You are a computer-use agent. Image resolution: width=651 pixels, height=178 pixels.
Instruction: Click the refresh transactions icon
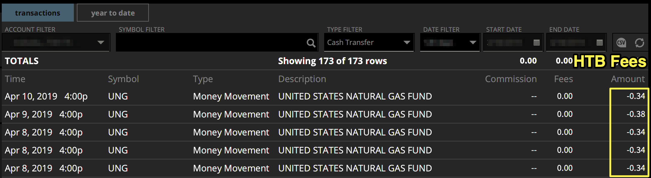639,43
